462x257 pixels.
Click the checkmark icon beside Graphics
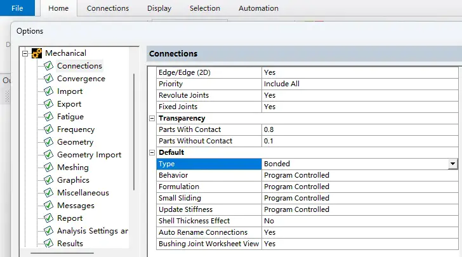tap(49, 180)
